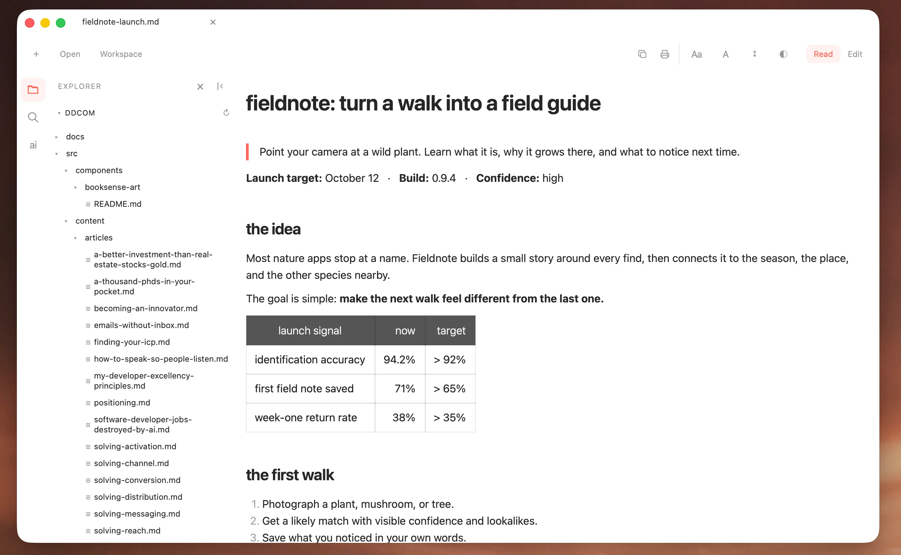
Task: Collapse the DDCOM root folder
Action: (x=59, y=113)
